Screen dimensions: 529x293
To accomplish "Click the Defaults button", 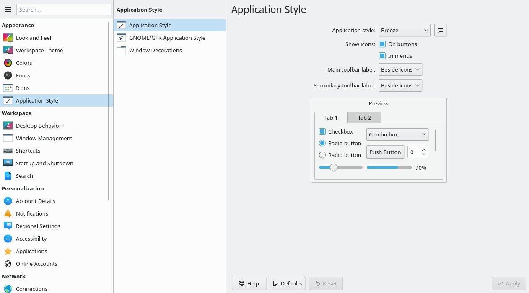I will [x=287, y=283].
